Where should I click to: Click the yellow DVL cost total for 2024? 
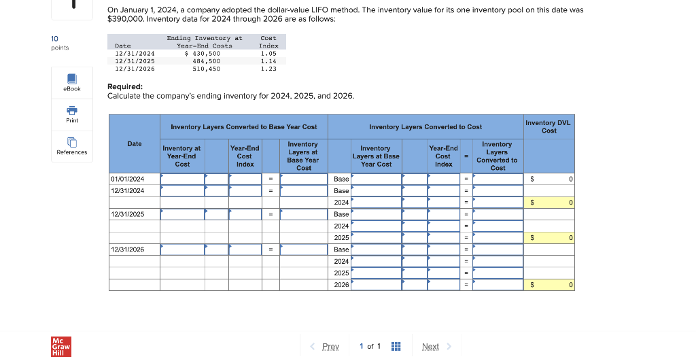pos(549,203)
